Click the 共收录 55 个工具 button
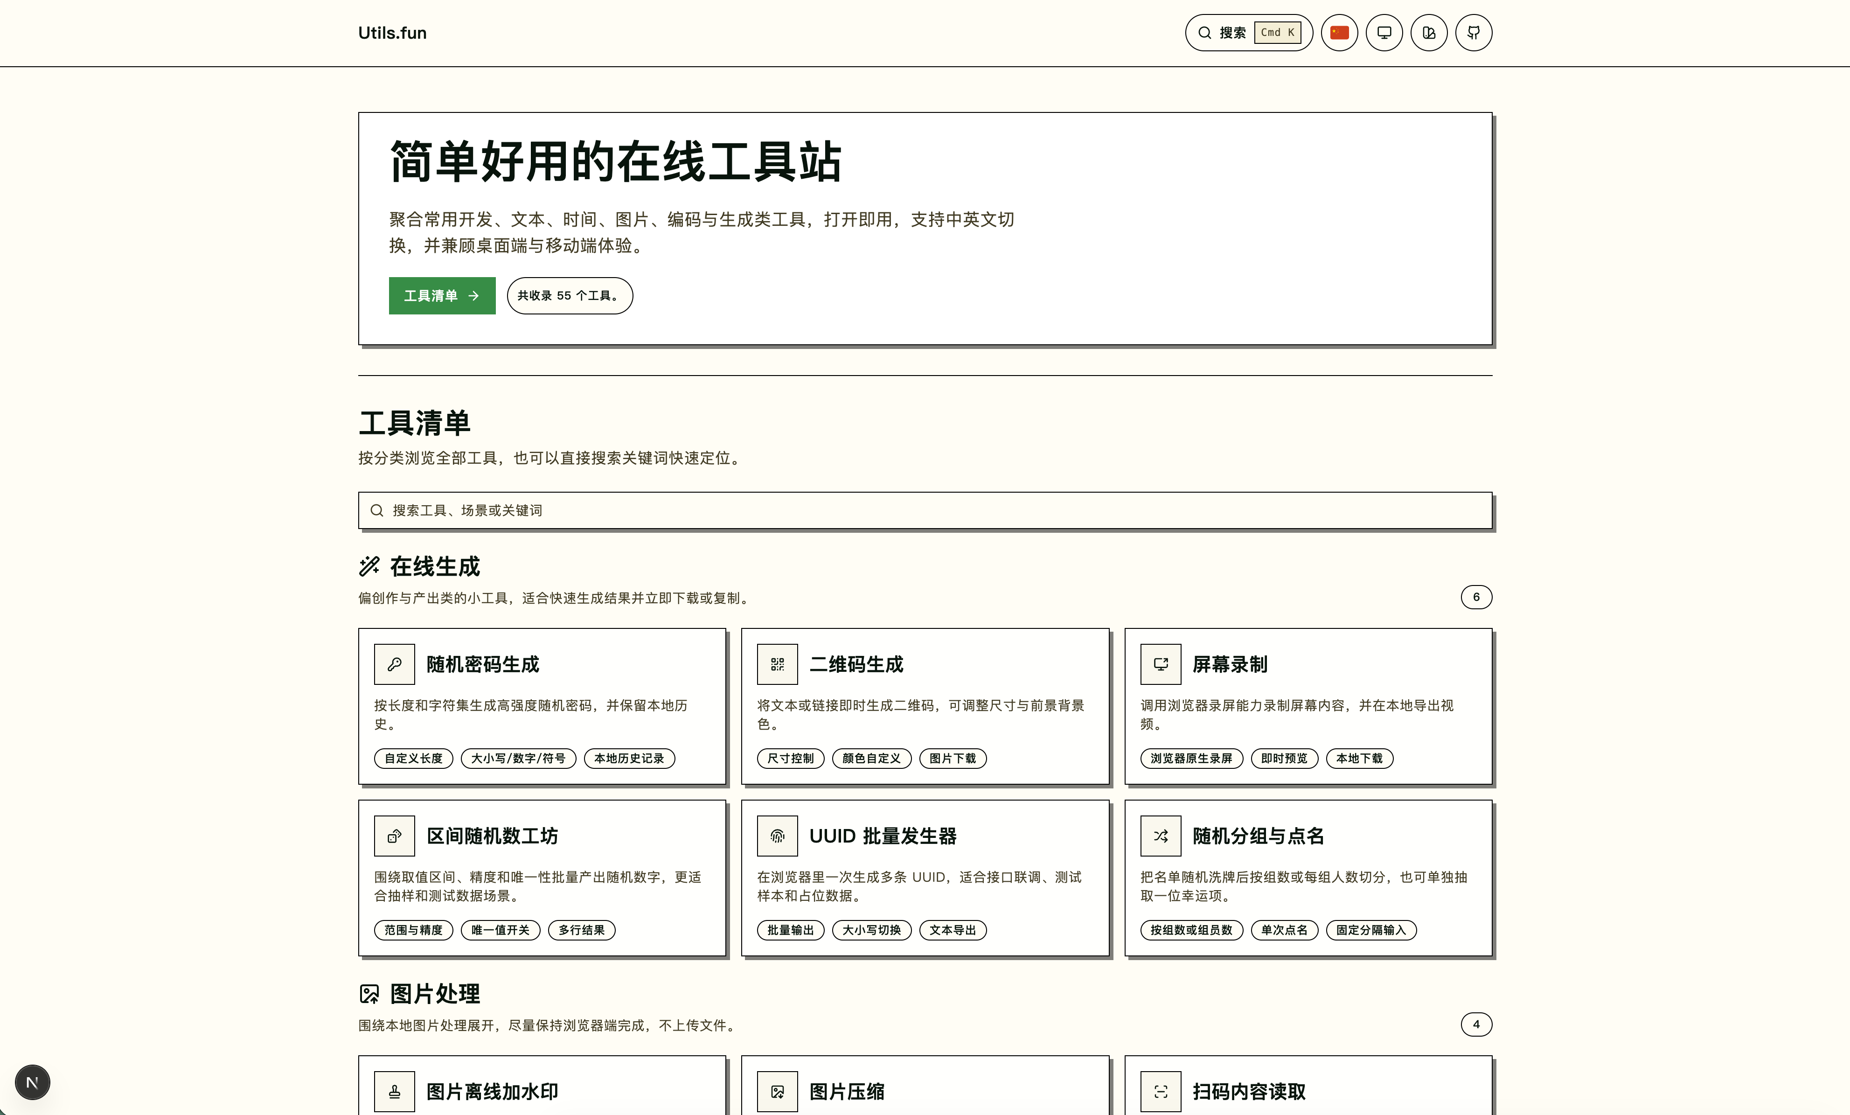The width and height of the screenshot is (1850, 1115). point(569,296)
